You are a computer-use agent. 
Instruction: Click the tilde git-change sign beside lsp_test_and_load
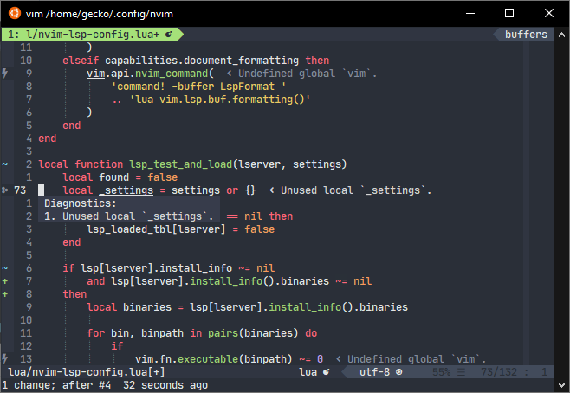click(x=4, y=164)
